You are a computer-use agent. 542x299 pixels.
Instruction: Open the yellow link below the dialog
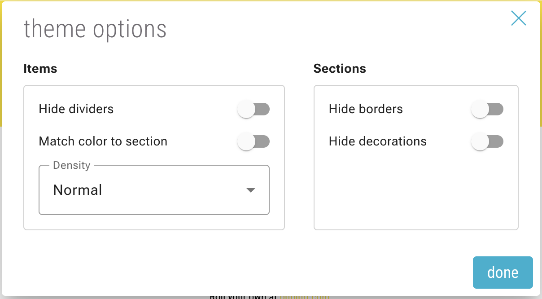coord(305,297)
